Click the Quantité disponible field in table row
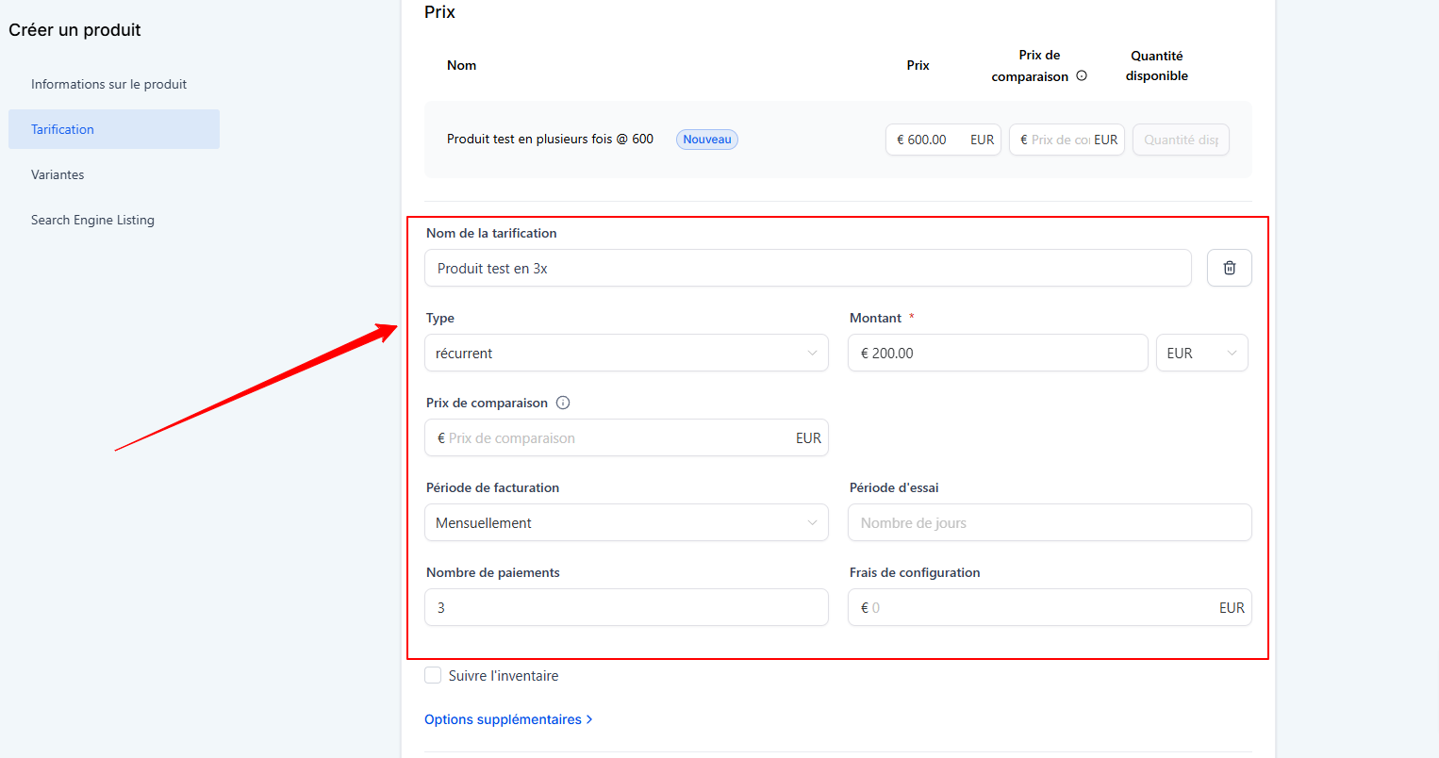This screenshot has width=1439, height=758. point(1181,140)
